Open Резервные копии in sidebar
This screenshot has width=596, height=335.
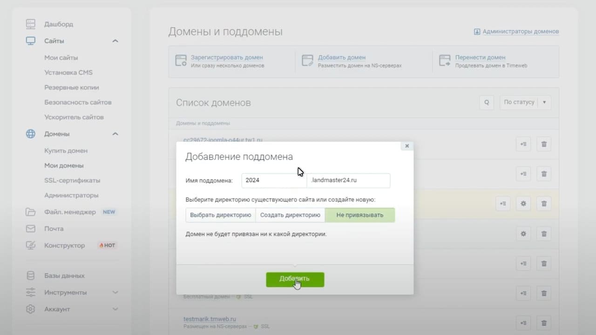(x=72, y=87)
